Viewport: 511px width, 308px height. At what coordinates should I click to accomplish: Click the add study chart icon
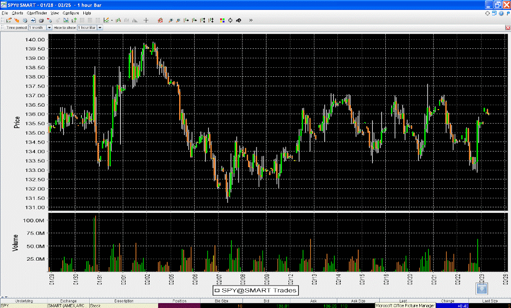pyautogui.click(x=66, y=20)
